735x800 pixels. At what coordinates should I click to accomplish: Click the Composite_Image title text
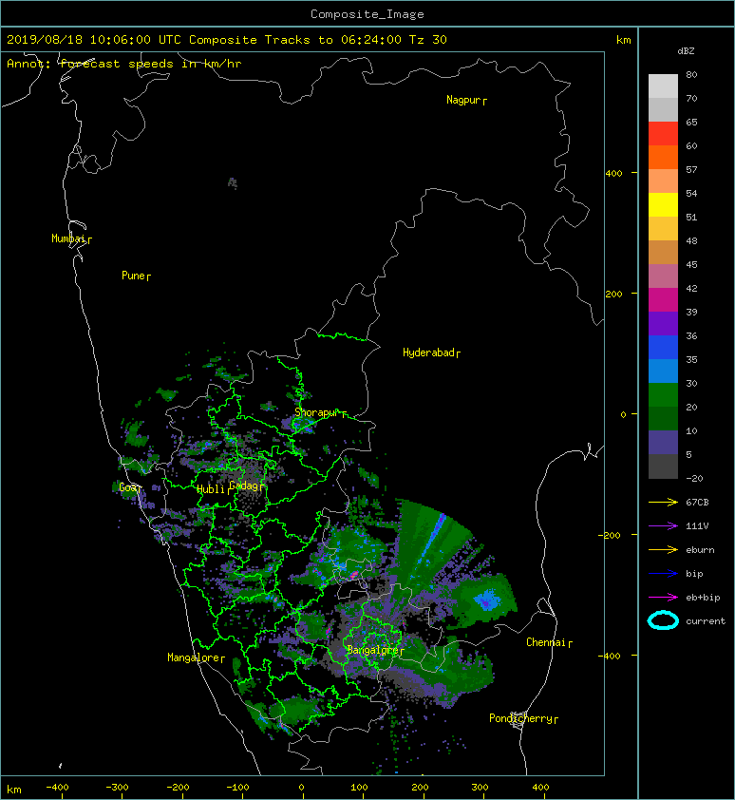tap(367, 14)
